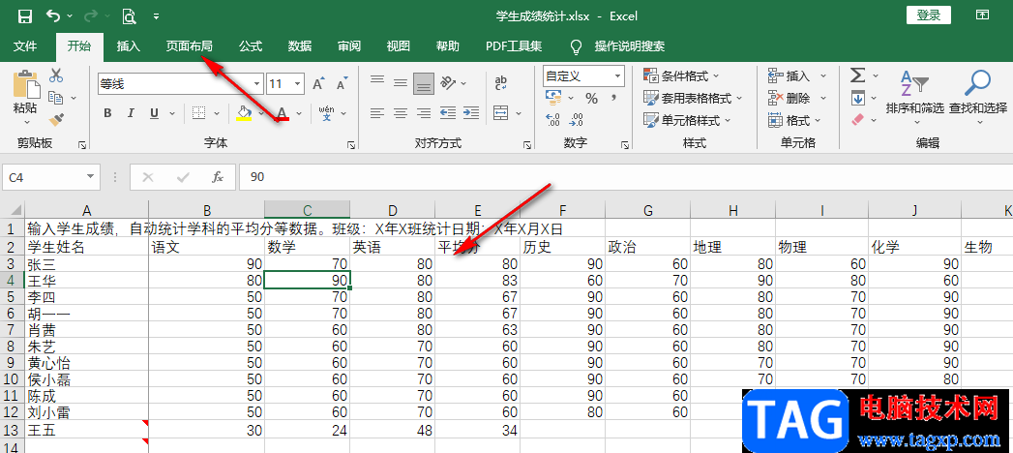Click the red font color button

coord(282,114)
